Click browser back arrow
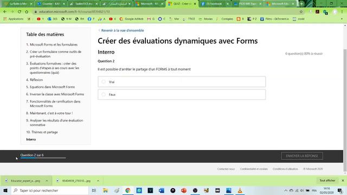347x195 pixels. point(5,11)
